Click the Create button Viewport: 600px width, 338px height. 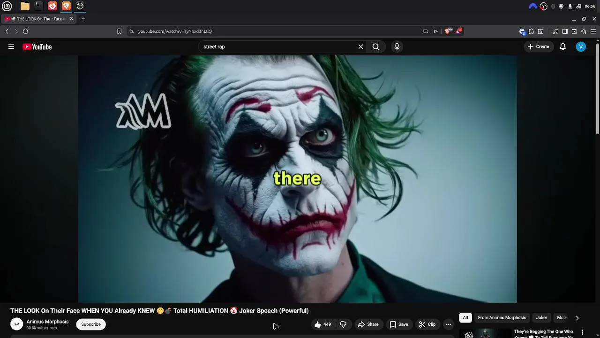point(538,47)
